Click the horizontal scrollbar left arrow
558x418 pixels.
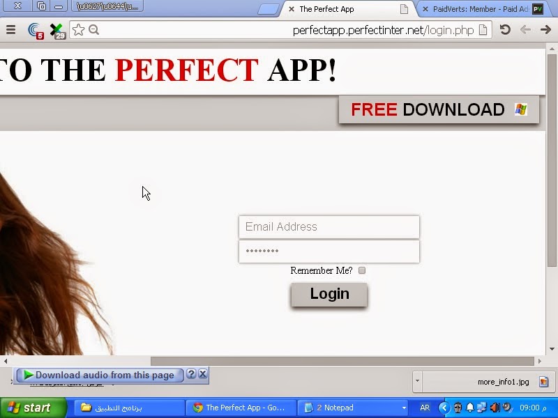point(6,361)
